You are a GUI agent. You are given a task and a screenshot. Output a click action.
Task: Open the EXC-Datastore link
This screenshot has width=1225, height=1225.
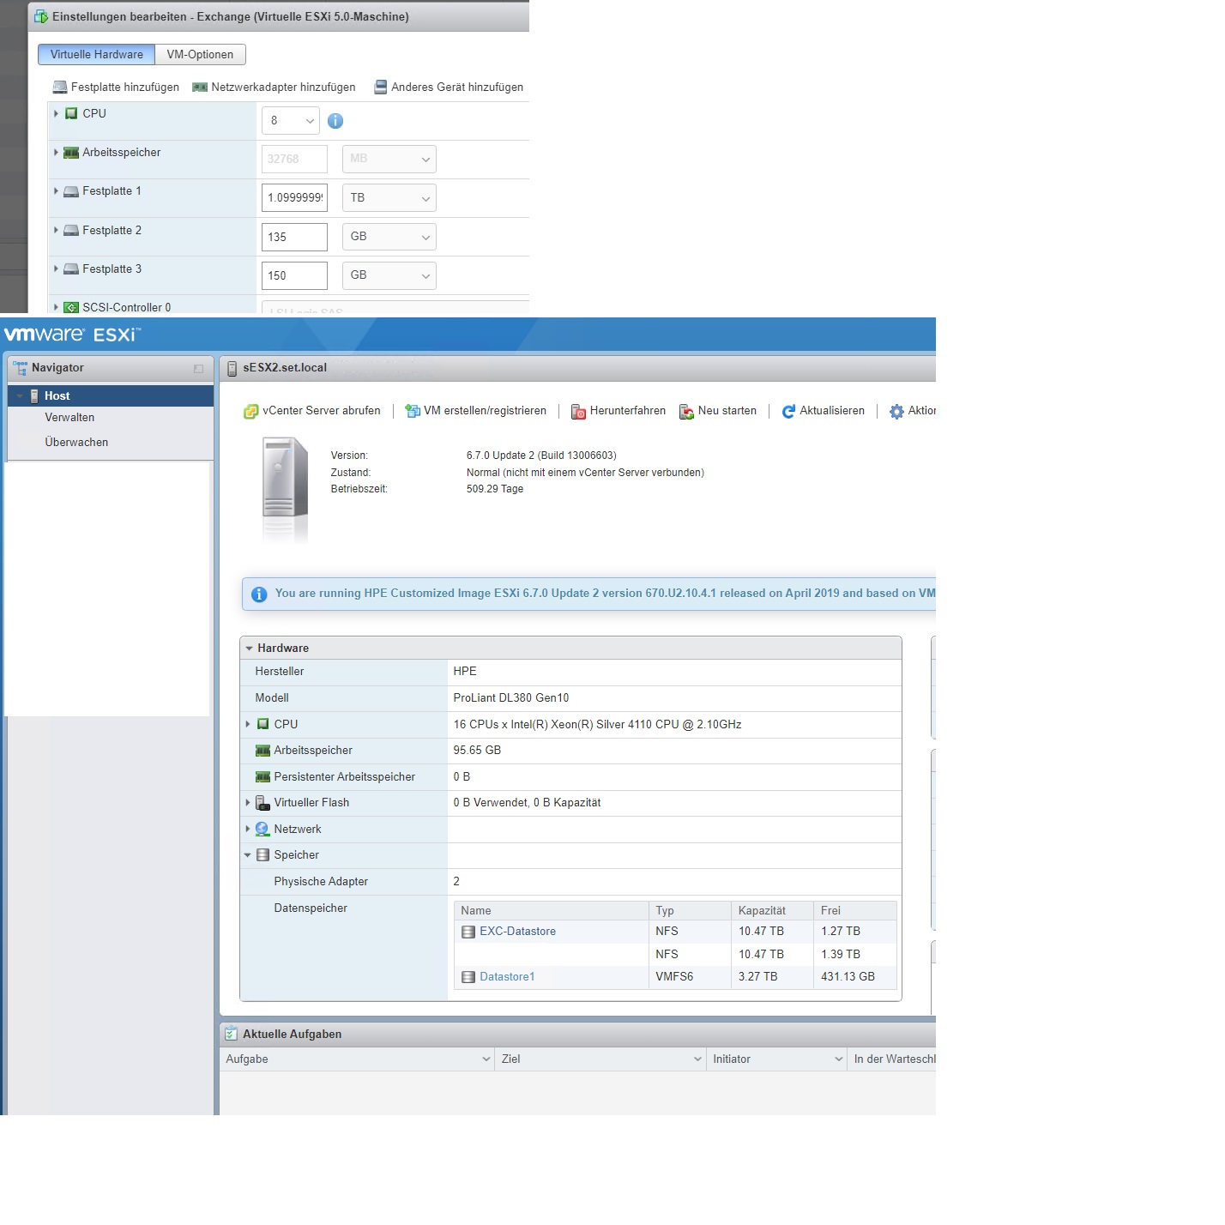pos(517,932)
